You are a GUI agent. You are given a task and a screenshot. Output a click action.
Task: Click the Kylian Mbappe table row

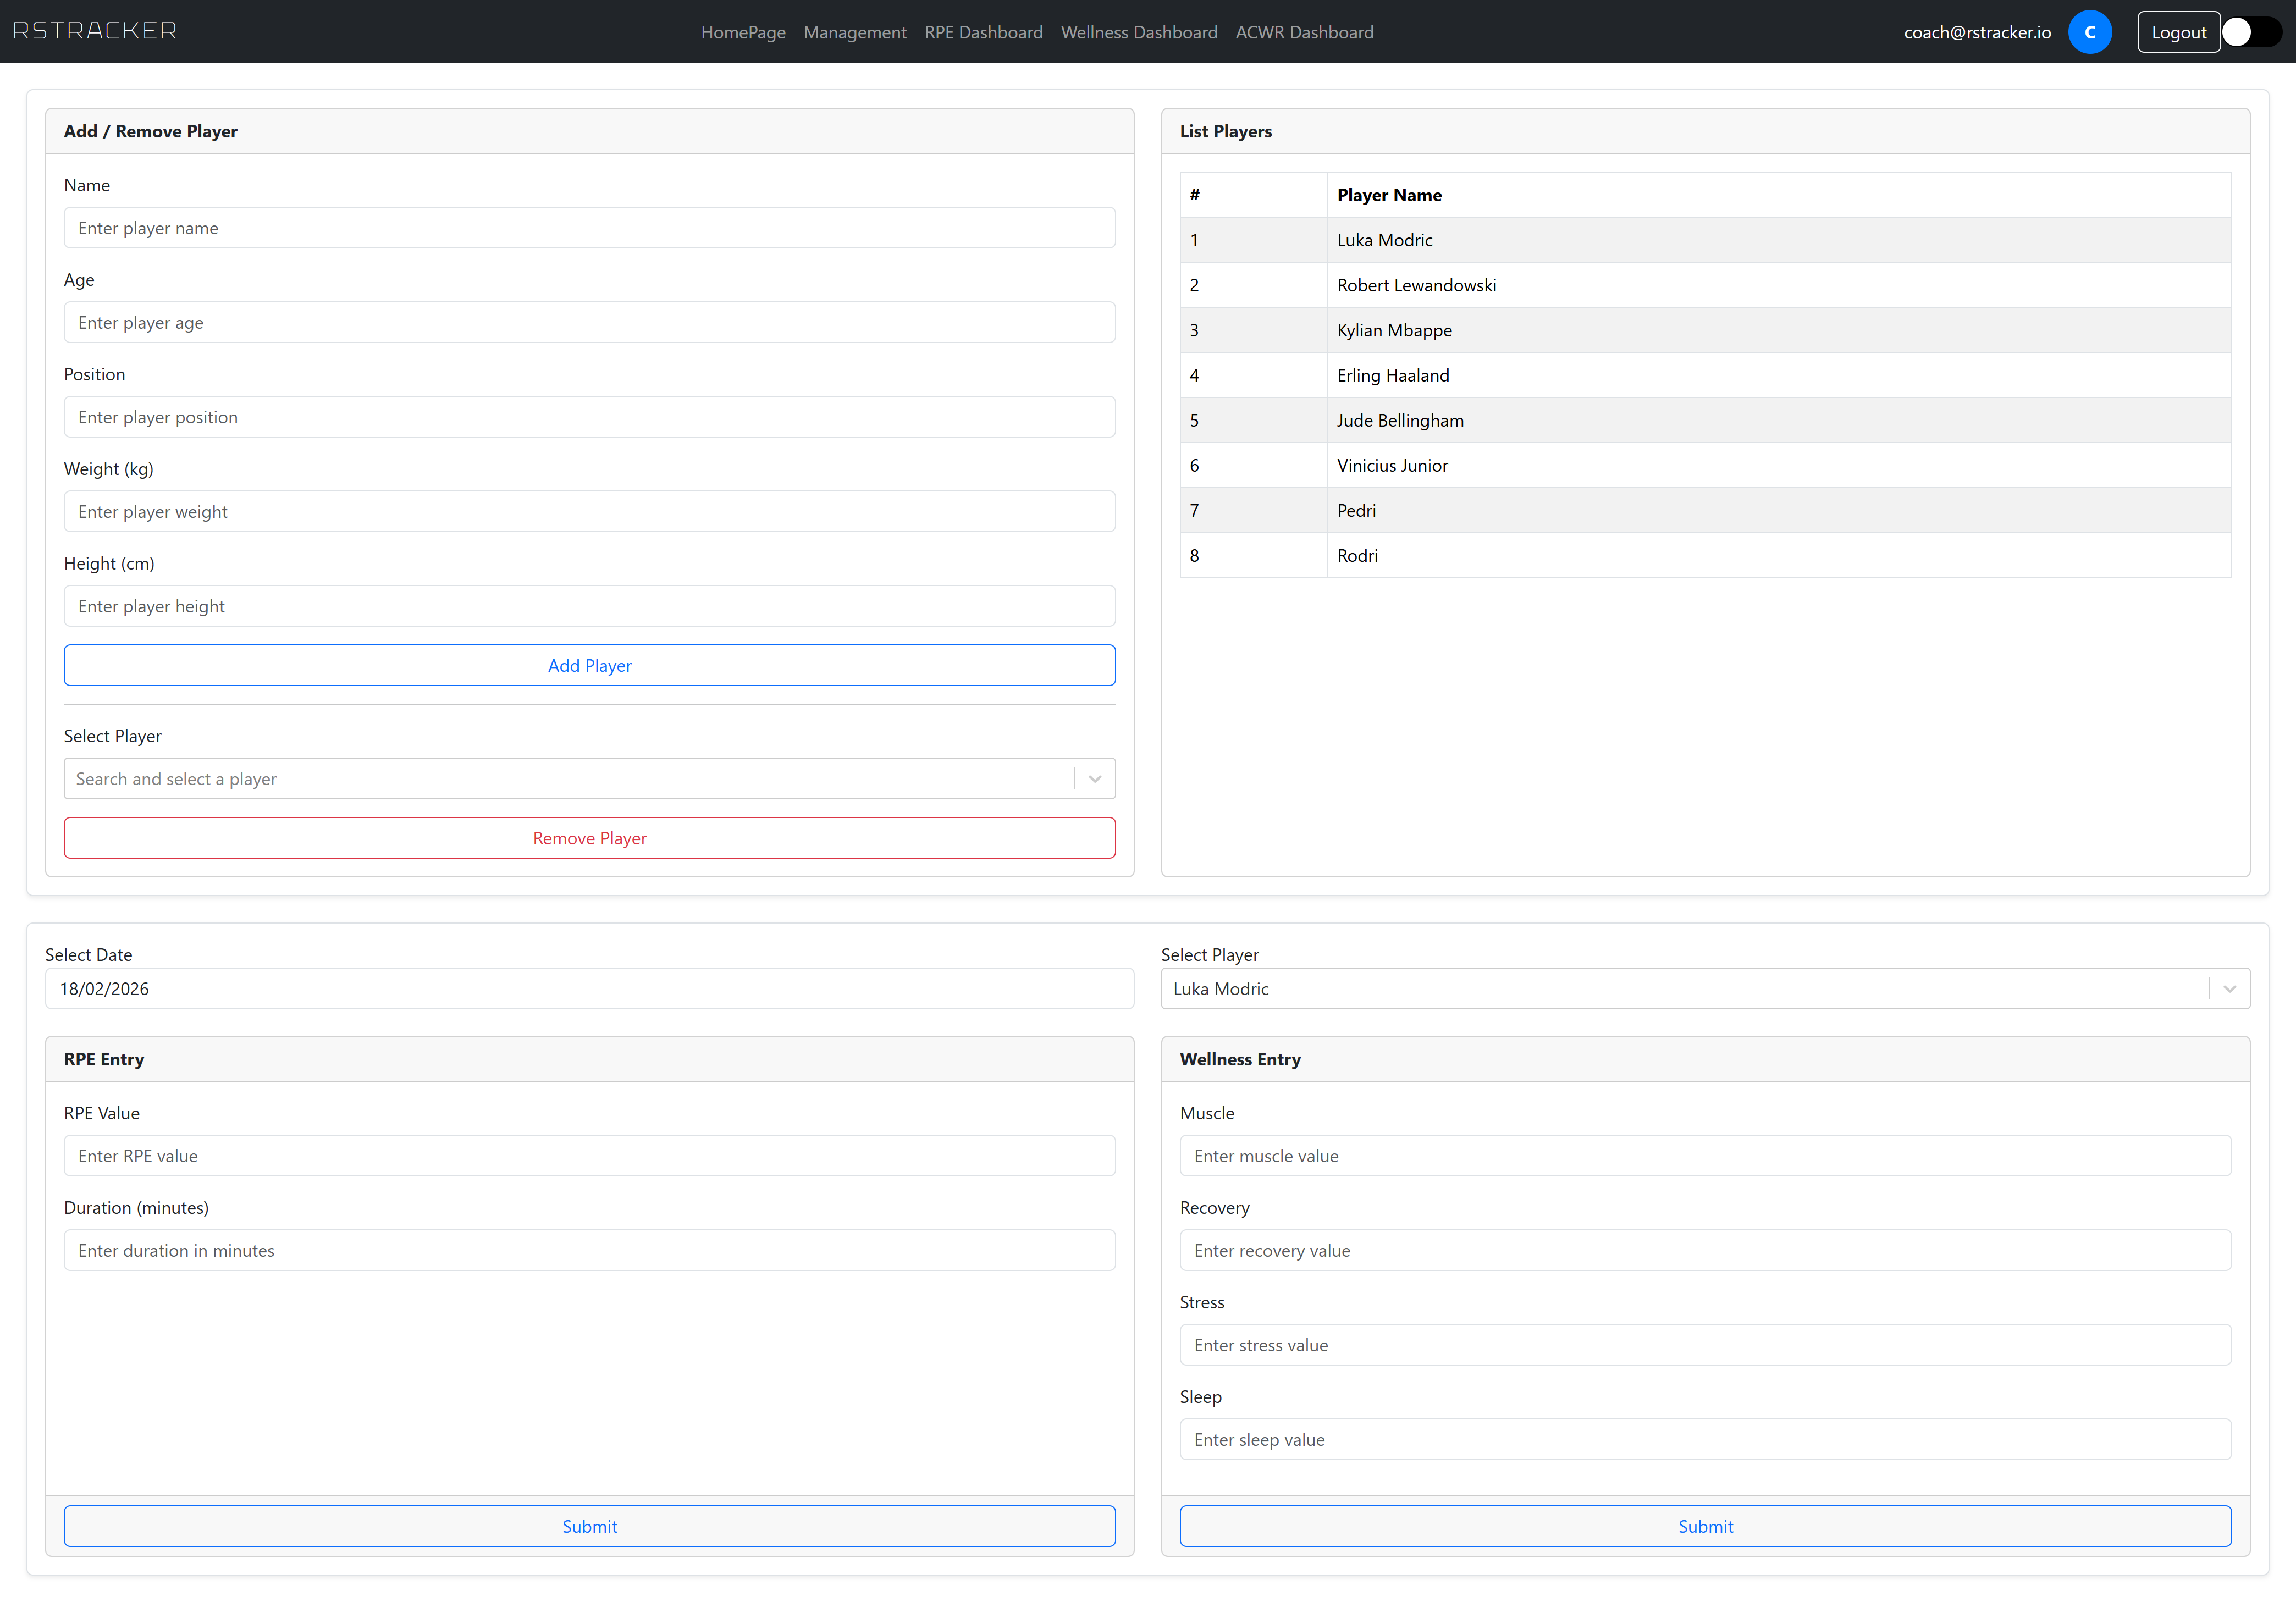(1705, 330)
